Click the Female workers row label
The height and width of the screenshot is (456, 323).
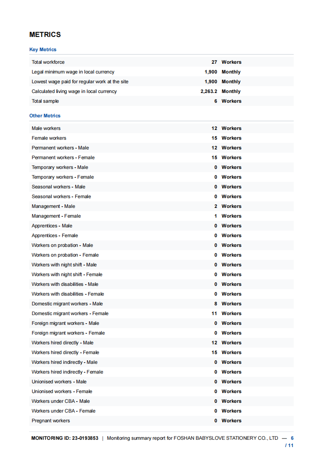tap(49, 138)
